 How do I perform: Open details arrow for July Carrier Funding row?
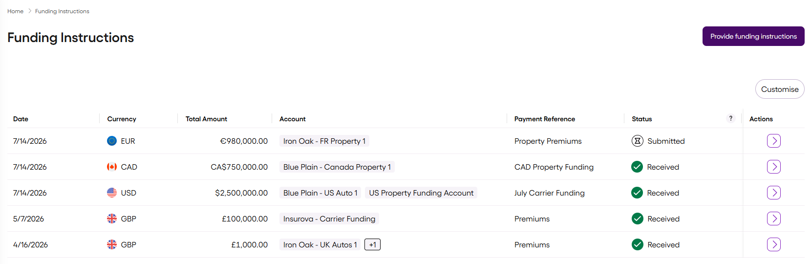click(x=773, y=193)
